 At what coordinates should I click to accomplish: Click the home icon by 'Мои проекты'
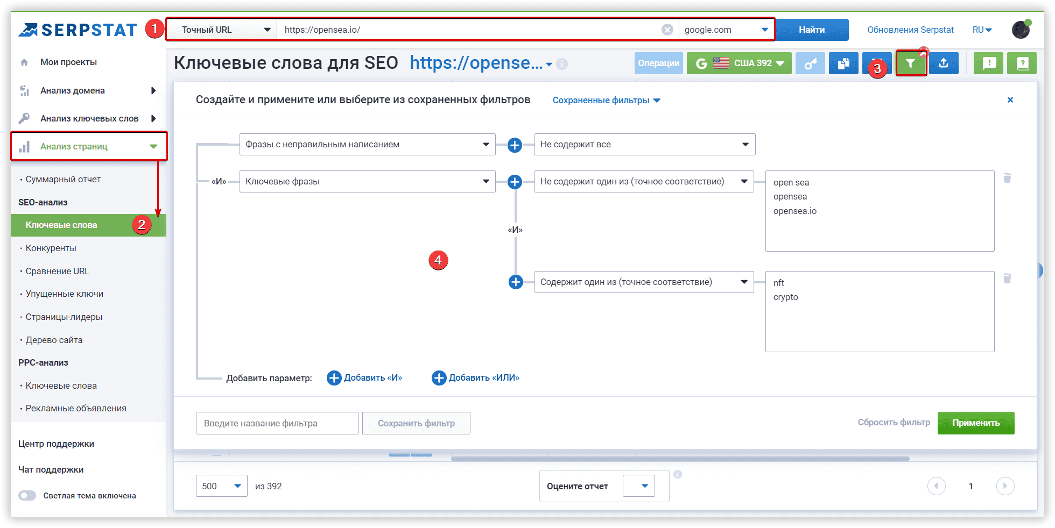click(24, 62)
